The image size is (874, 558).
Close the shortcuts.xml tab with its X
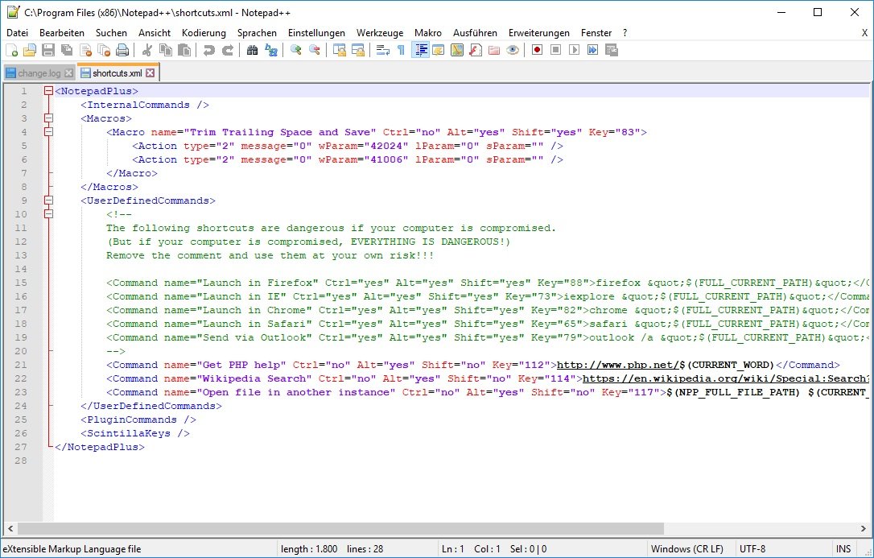point(150,73)
